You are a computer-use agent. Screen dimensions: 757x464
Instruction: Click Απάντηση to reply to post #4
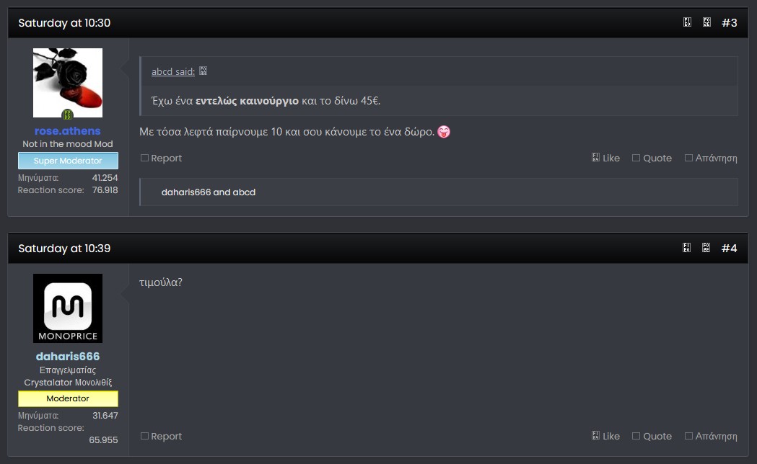711,436
